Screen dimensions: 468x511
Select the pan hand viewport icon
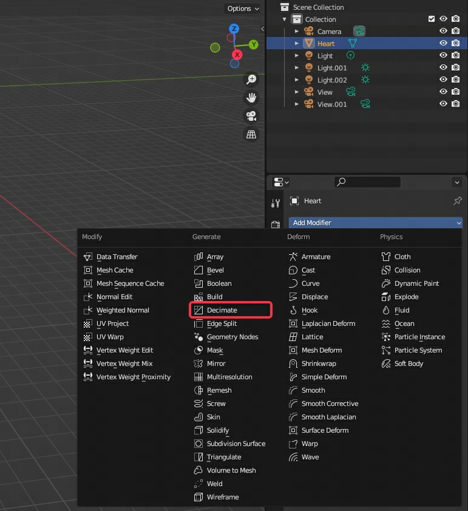(x=251, y=98)
